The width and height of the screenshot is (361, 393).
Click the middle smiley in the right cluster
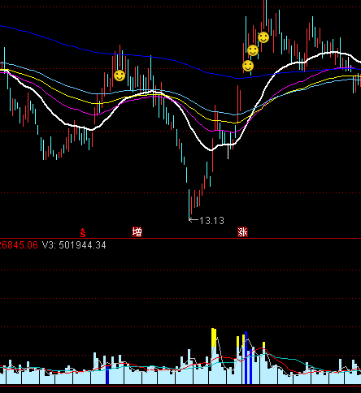pyautogui.click(x=253, y=50)
